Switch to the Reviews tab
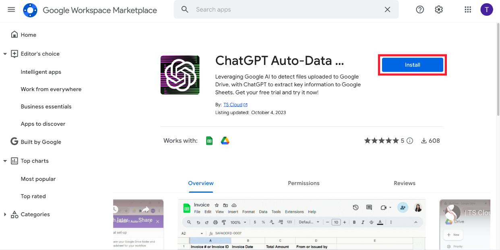The width and height of the screenshot is (500, 250). click(x=404, y=183)
